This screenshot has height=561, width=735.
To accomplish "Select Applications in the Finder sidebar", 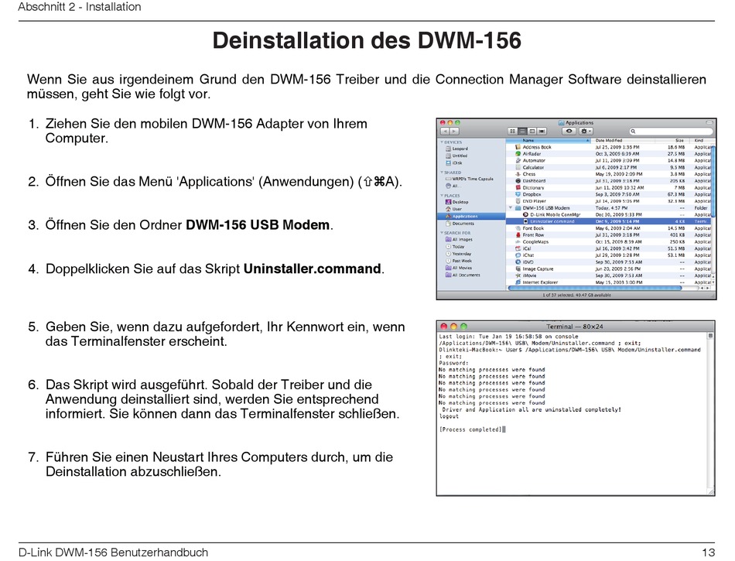I will click(471, 216).
